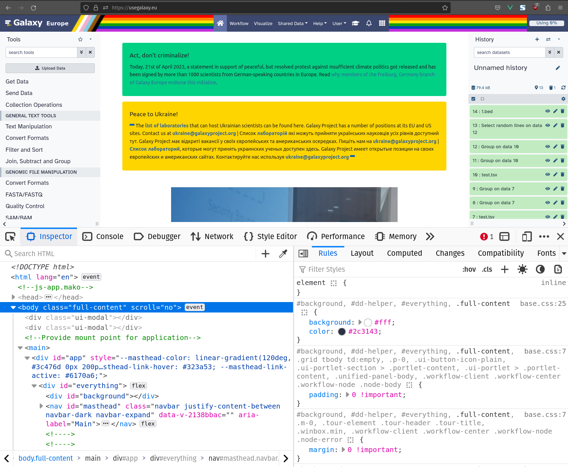Toggle print media simulation icon
This screenshot has width=568, height=467.
click(x=558, y=269)
